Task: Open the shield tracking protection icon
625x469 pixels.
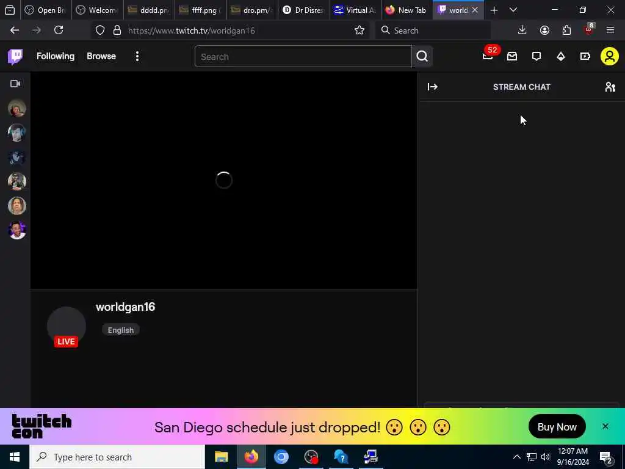Action: click(x=100, y=31)
